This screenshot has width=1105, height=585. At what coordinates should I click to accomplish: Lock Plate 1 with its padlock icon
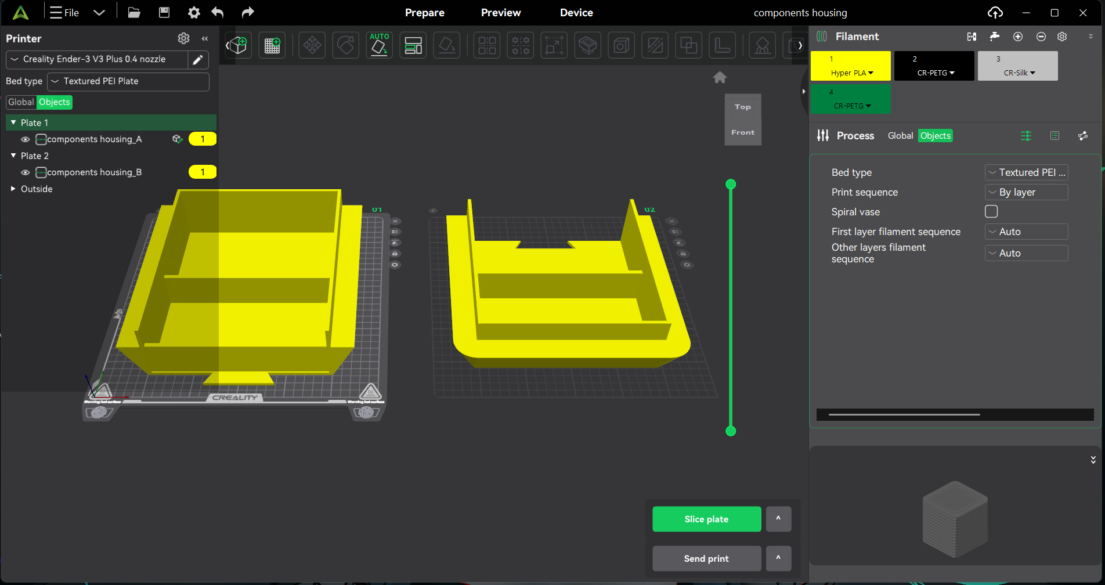(x=395, y=254)
